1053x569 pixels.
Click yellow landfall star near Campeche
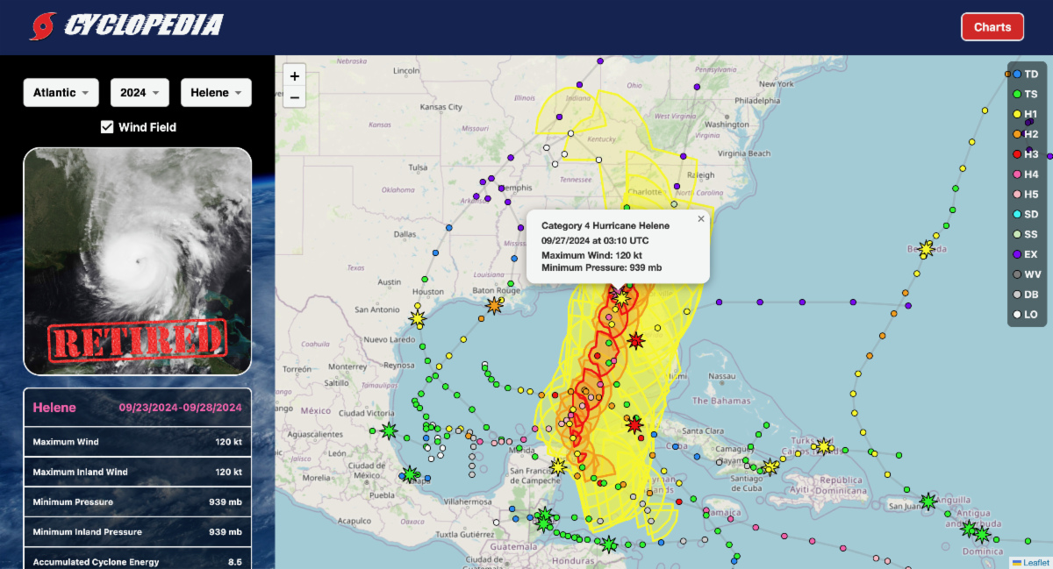tap(558, 466)
